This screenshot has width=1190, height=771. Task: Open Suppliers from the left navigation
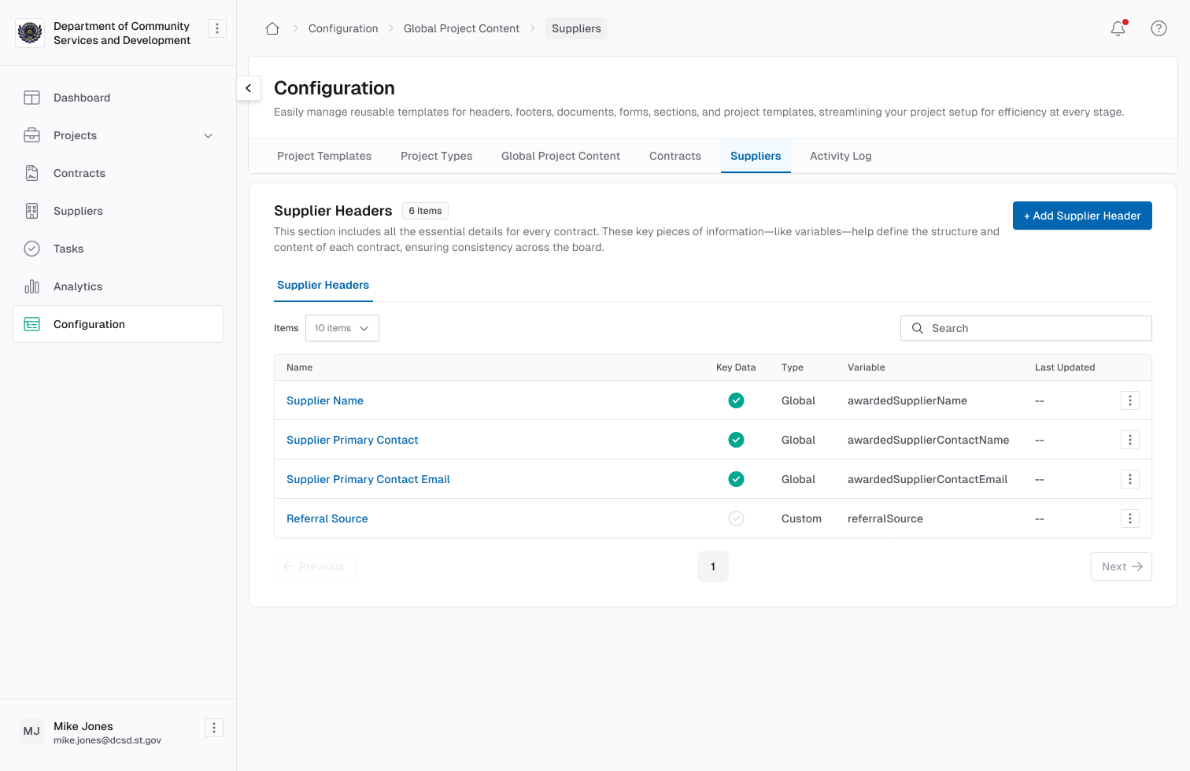(77, 211)
